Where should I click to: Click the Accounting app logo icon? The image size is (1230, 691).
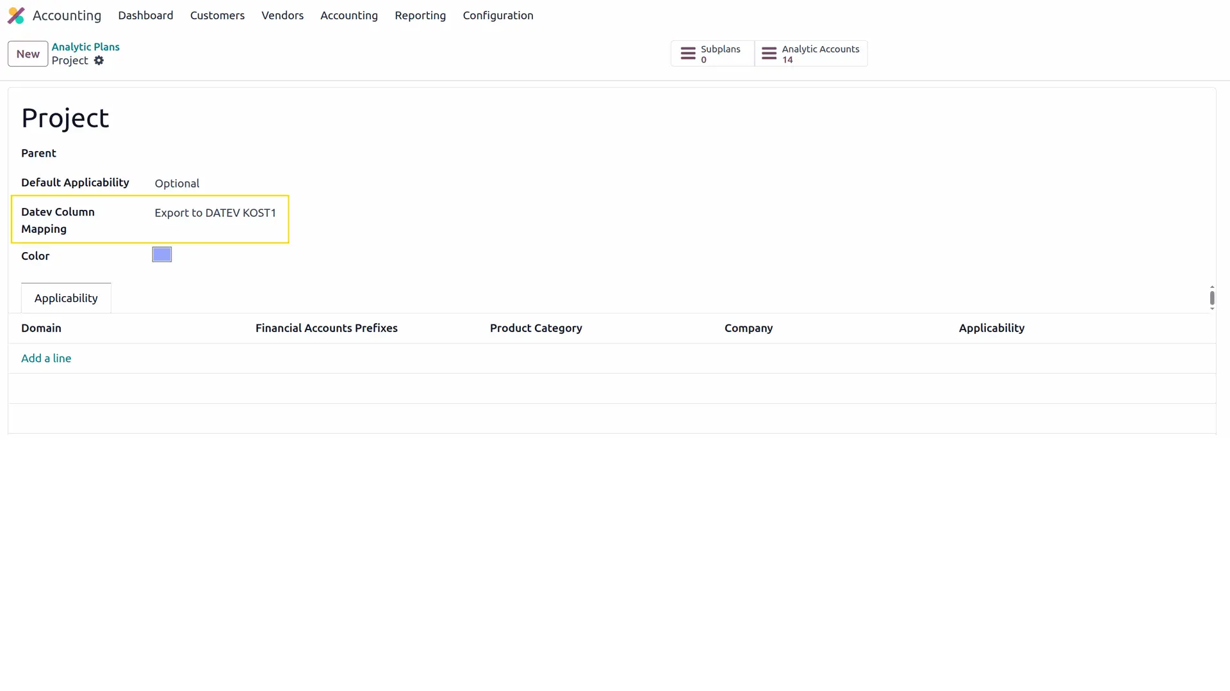click(x=16, y=15)
